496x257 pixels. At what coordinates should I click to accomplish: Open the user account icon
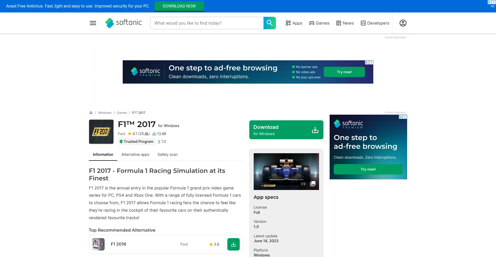[403, 23]
